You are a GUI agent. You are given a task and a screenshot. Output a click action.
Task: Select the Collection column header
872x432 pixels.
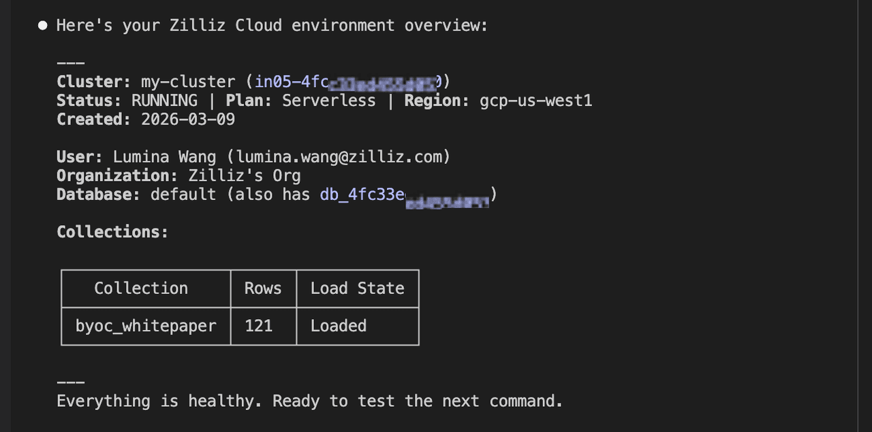point(141,288)
